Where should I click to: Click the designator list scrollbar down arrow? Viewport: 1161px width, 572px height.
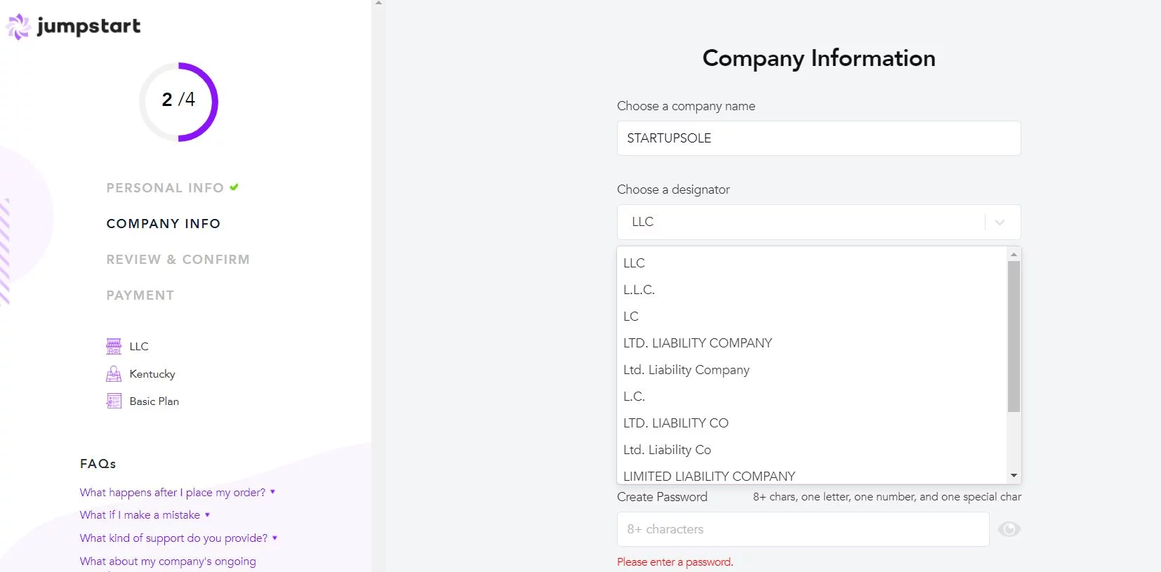click(1014, 476)
